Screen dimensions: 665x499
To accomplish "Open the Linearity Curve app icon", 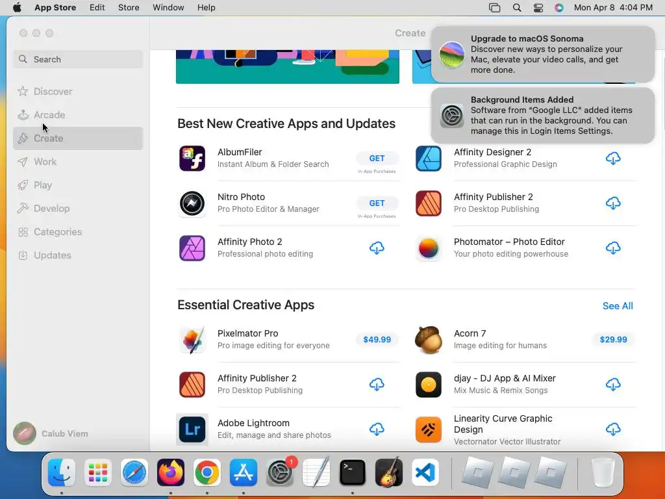I will [x=429, y=429].
